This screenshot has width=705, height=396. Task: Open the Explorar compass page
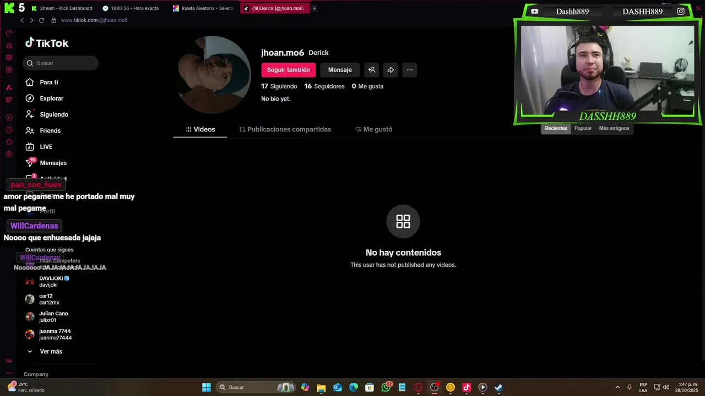click(x=44, y=98)
